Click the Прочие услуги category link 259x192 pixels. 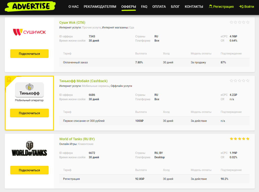pyautogui.click(x=91, y=28)
